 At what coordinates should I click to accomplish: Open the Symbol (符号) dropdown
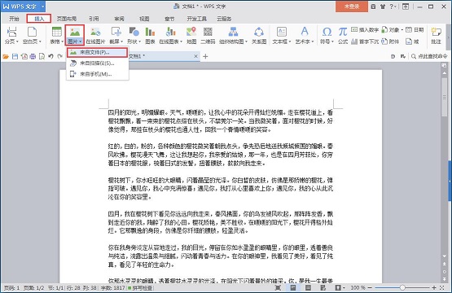[x=327, y=36]
